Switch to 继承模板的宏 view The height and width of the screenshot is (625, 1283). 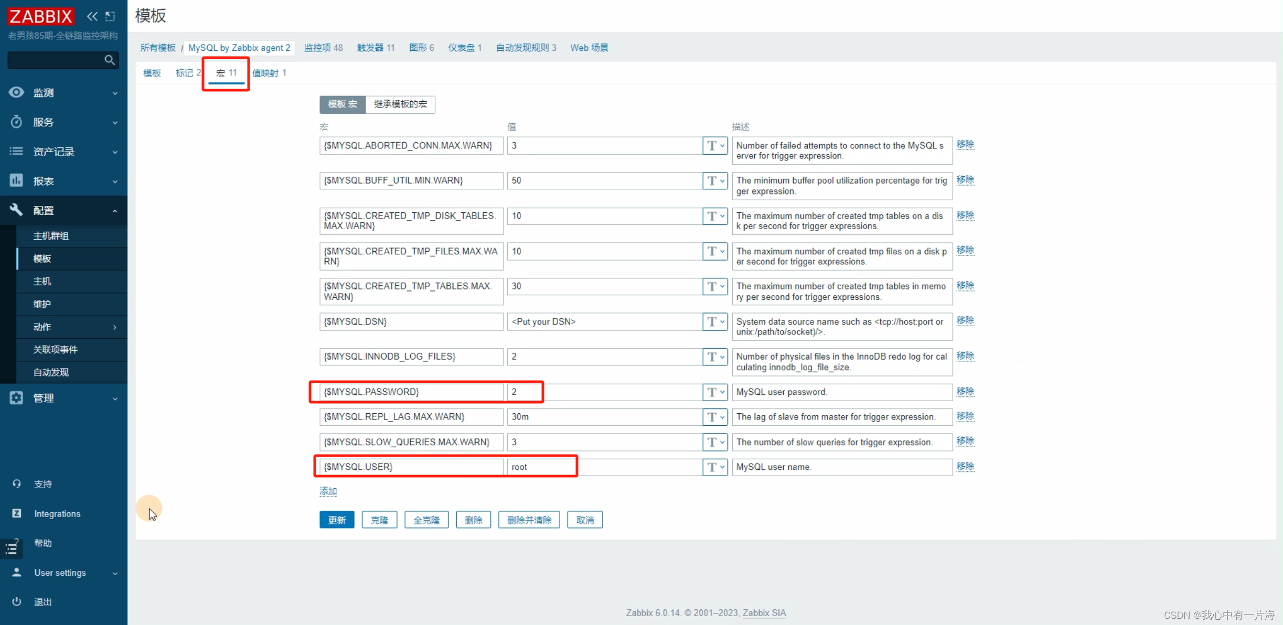(400, 104)
